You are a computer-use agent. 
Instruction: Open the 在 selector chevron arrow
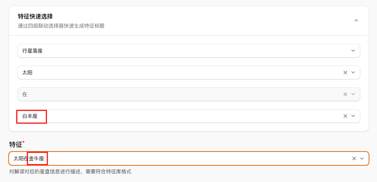tap(353, 94)
